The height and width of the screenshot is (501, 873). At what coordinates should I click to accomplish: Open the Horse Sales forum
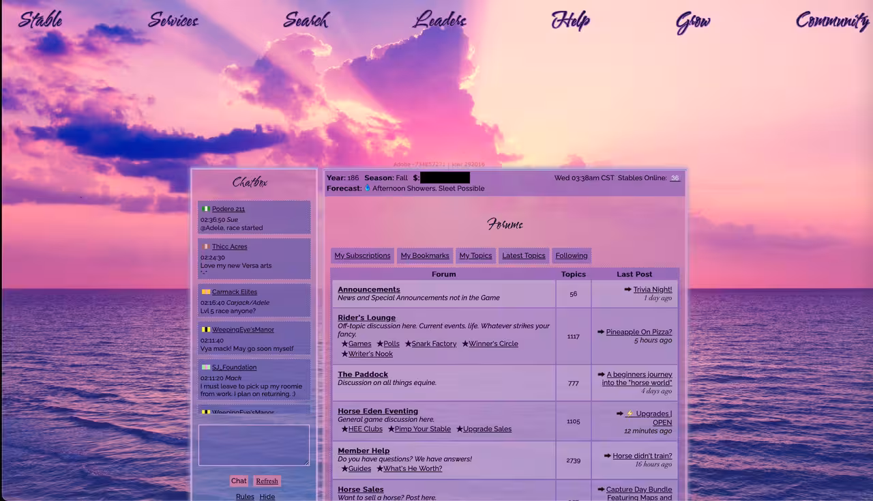pyautogui.click(x=361, y=489)
